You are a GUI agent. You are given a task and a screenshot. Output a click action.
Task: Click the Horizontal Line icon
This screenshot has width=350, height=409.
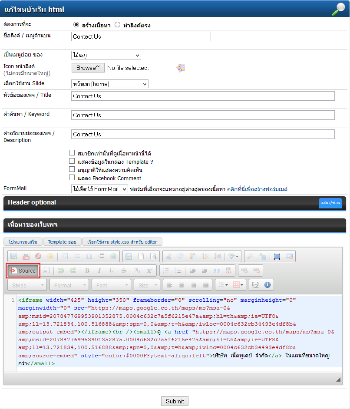[x=77, y=256]
